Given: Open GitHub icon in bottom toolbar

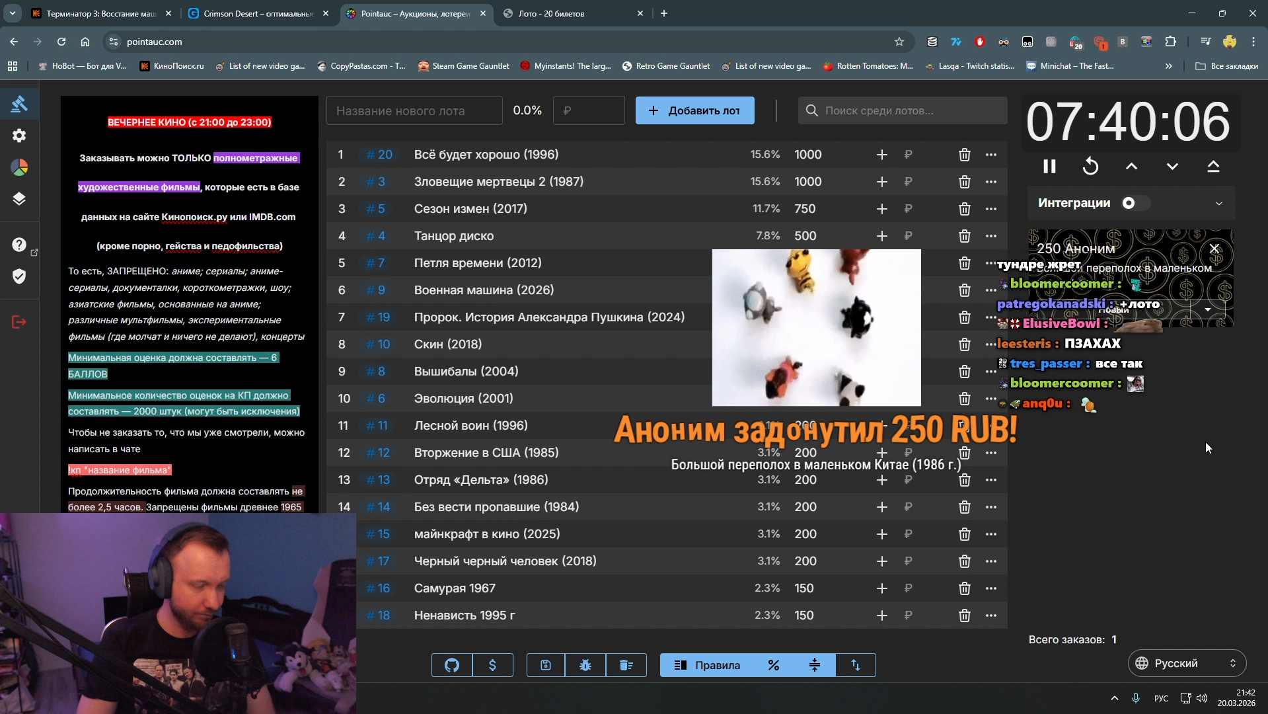Looking at the screenshot, I should [x=452, y=665].
